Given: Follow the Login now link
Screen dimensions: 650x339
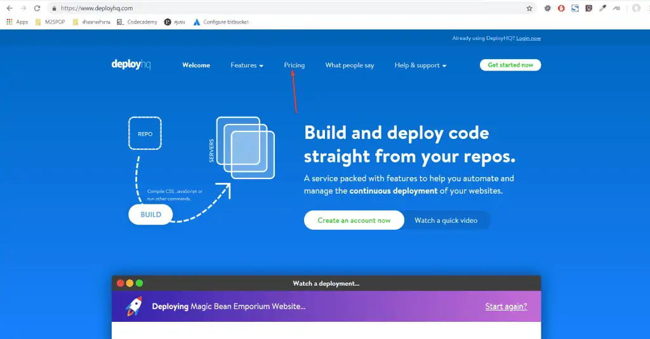Looking at the screenshot, I should [x=529, y=38].
